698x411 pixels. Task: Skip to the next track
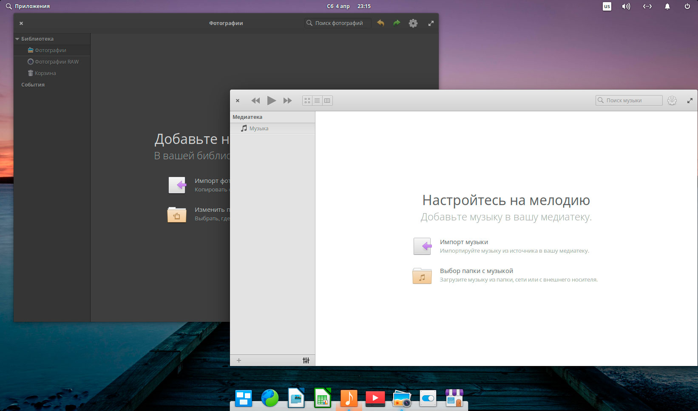pos(288,101)
